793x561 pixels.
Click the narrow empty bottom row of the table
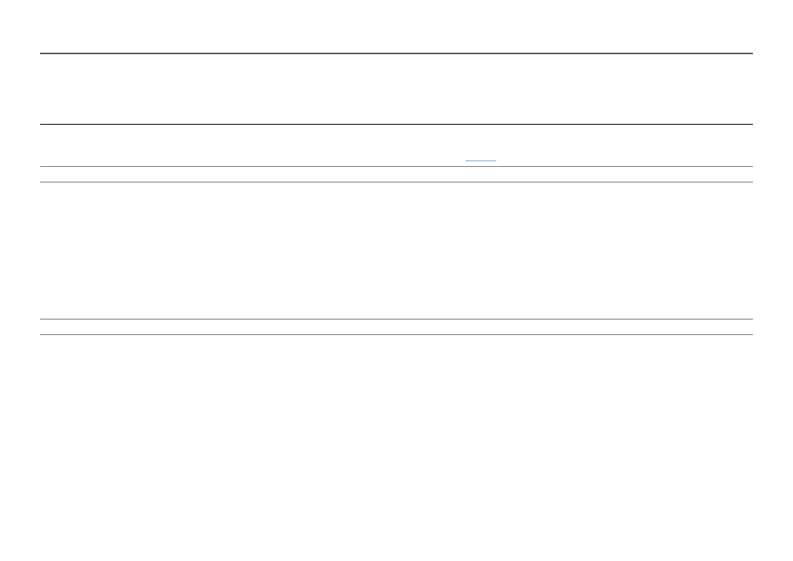coord(396,327)
